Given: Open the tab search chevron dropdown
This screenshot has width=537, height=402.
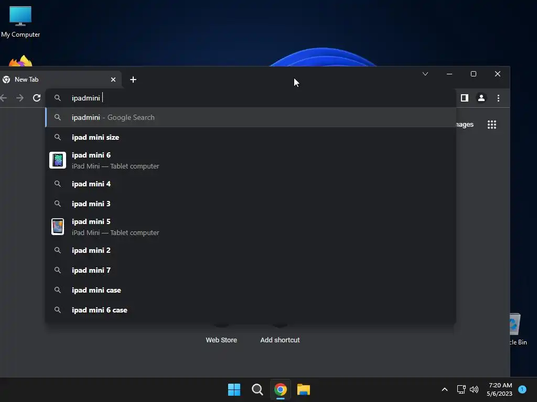Looking at the screenshot, I should pyautogui.click(x=425, y=74).
